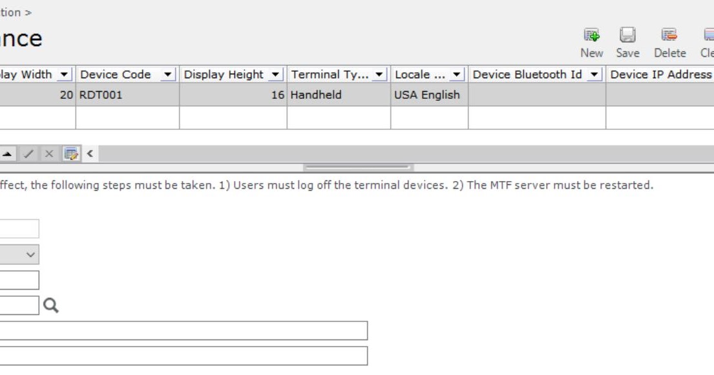Click the New record icon

click(593, 36)
